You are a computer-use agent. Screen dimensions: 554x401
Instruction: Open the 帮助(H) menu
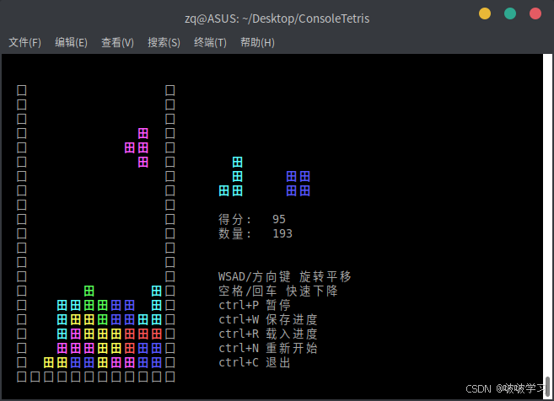click(257, 43)
